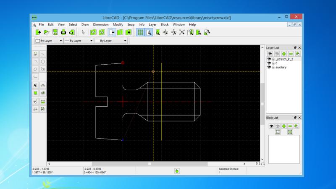Open the Dimension menu
This screenshot has height=189, width=336.
click(x=100, y=25)
